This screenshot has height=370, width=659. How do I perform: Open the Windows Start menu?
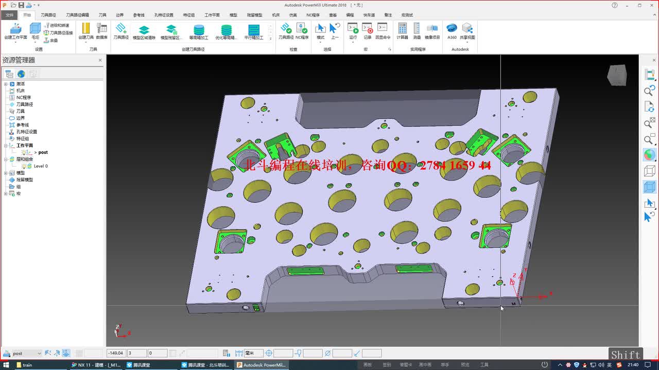point(6,365)
